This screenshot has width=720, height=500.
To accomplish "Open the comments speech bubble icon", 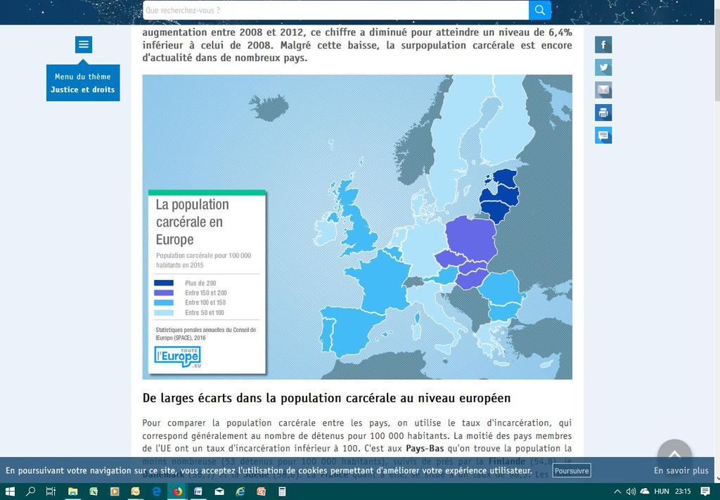I will tap(603, 136).
